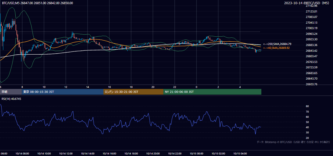Click the 10/14 14:00 date label

coord(88,154)
